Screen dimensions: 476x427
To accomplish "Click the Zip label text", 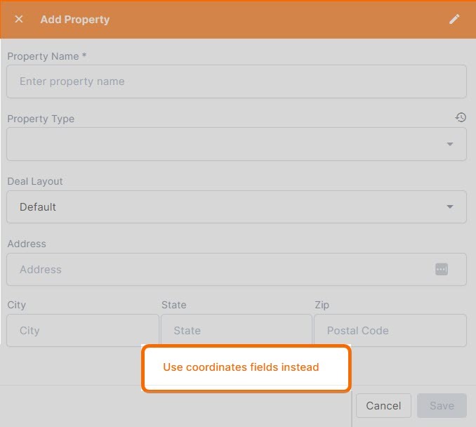I will tap(322, 305).
